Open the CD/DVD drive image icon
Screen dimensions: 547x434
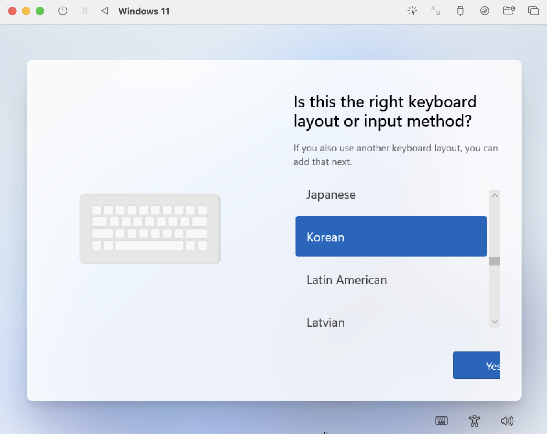(x=485, y=11)
